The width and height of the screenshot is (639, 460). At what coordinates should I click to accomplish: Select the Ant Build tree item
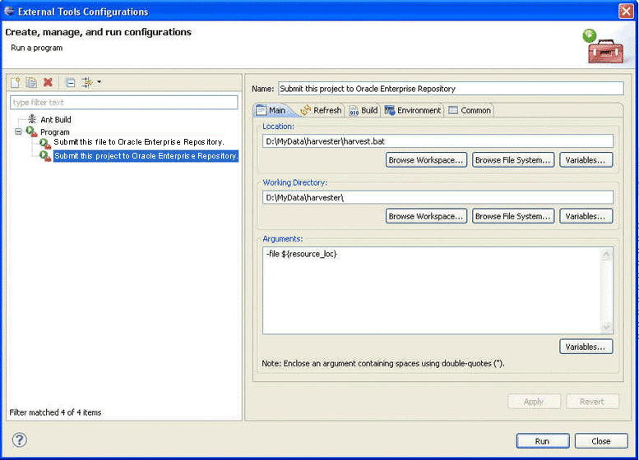[x=56, y=120]
